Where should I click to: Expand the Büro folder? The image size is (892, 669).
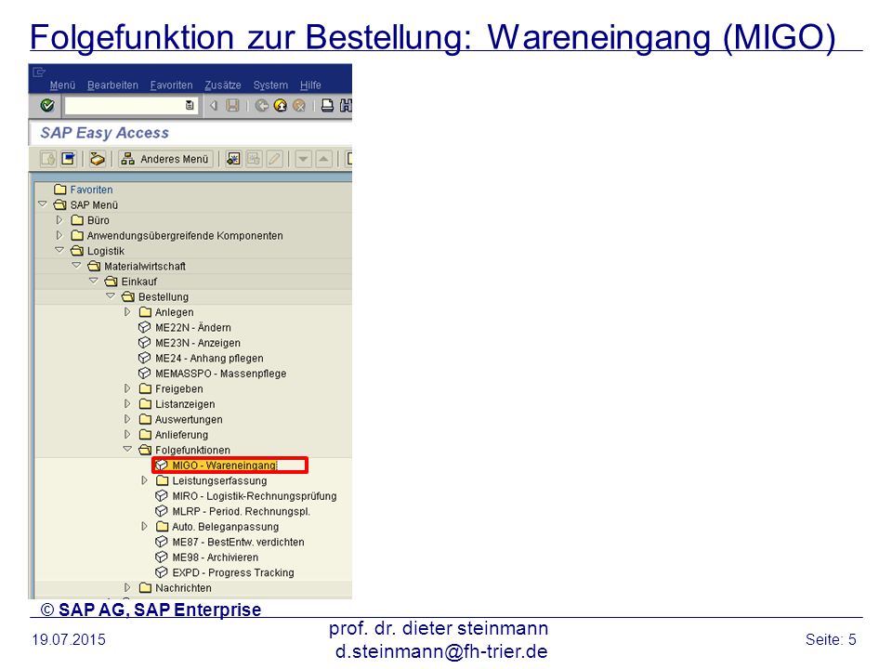(59, 219)
